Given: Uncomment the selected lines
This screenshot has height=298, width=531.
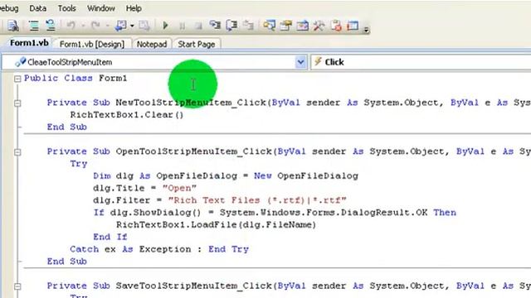Looking at the screenshot, I should 51,26.
